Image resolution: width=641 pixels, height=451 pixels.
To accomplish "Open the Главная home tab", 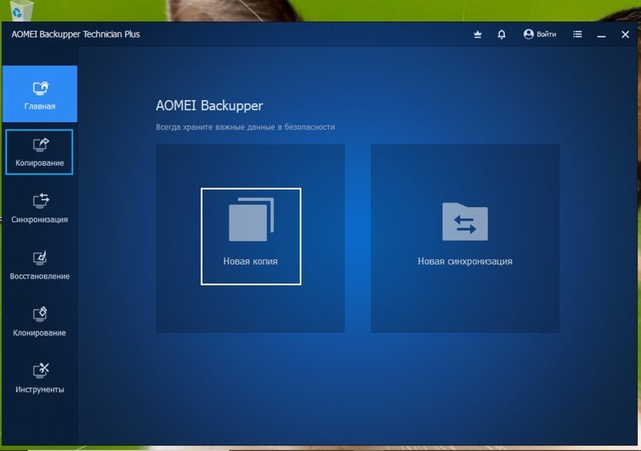I will pos(40,94).
